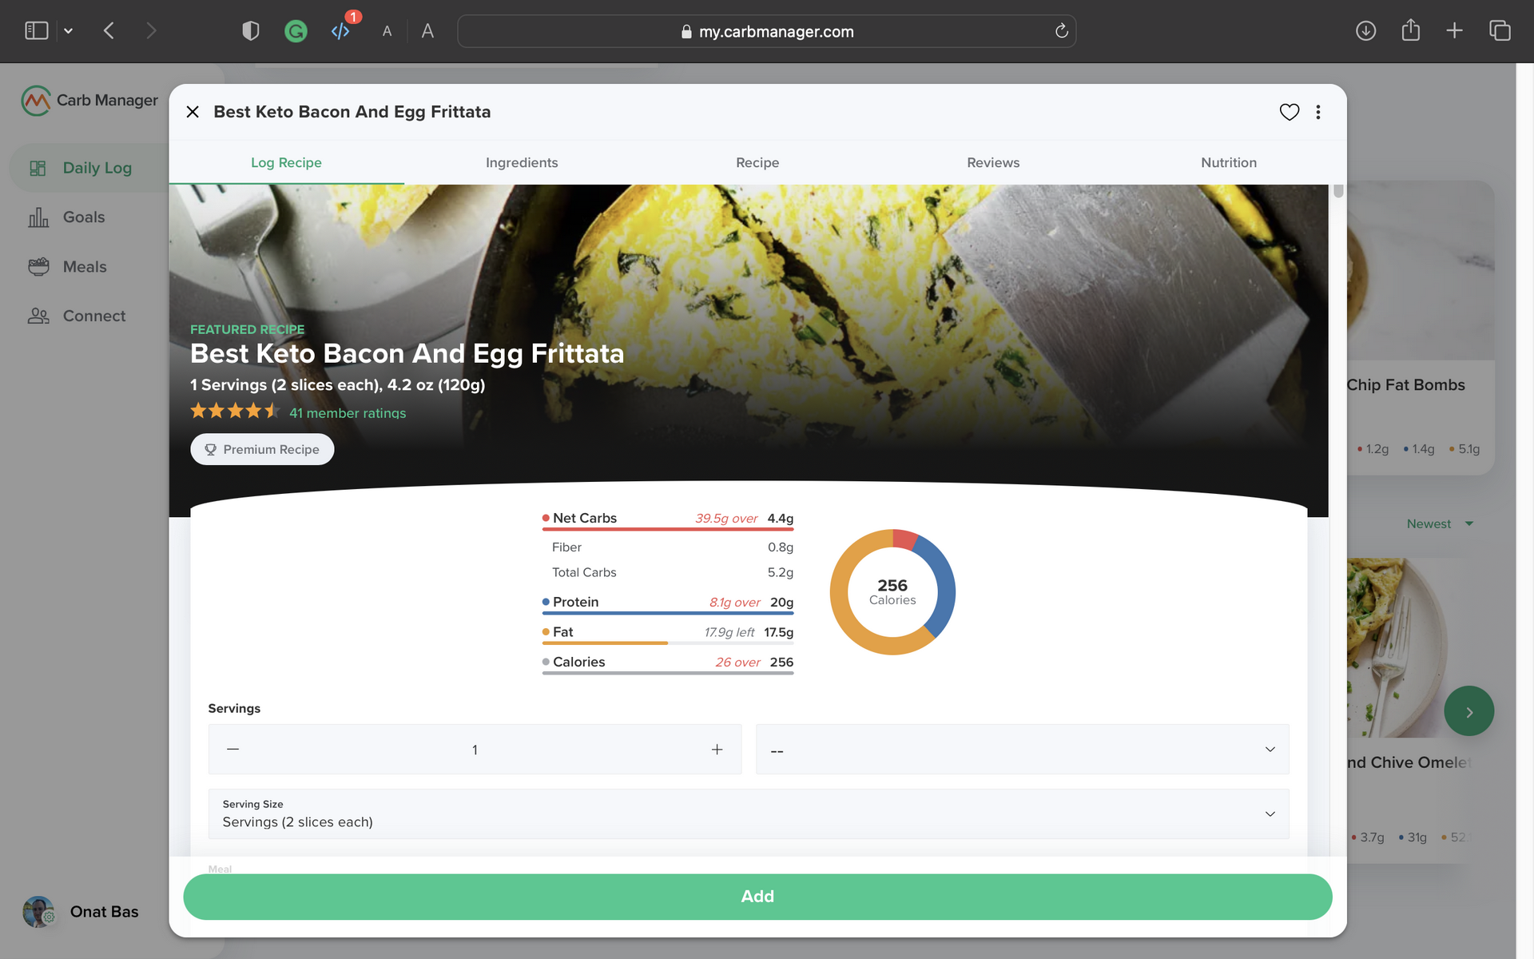Click the Safari share icon
This screenshot has width=1534, height=959.
(1411, 30)
